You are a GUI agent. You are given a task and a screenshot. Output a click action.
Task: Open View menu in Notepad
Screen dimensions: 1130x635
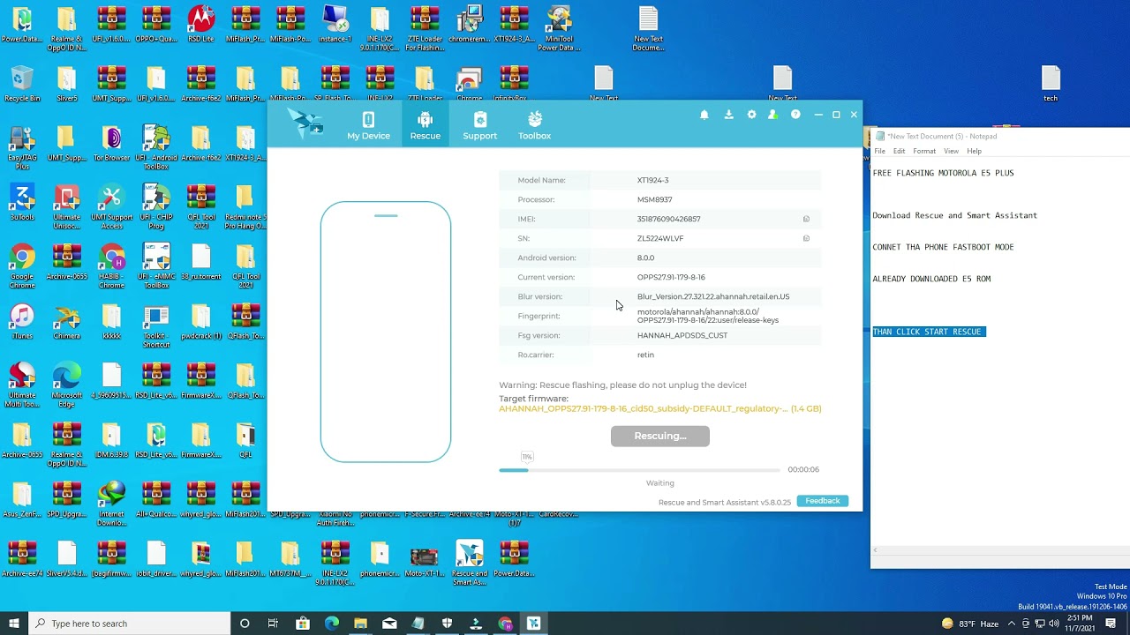tap(951, 151)
